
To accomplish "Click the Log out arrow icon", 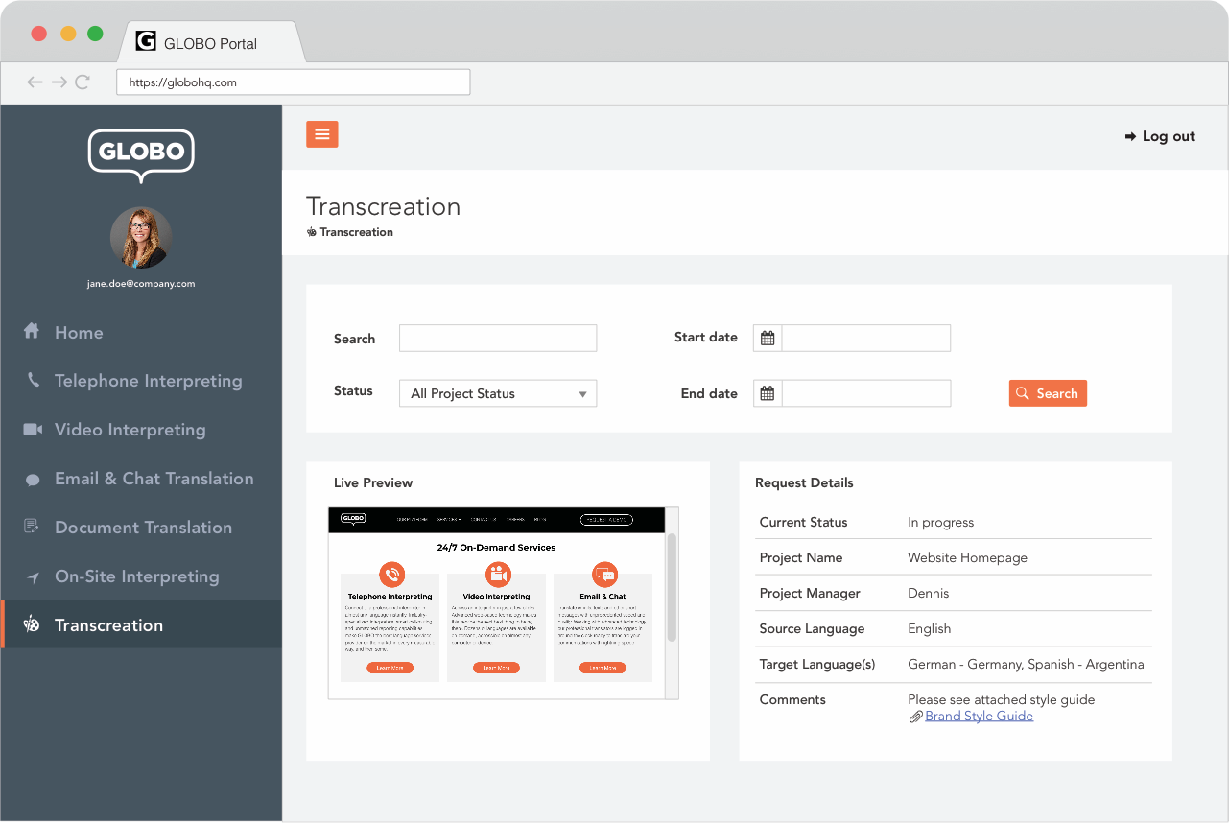I will tap(1130, 136).
